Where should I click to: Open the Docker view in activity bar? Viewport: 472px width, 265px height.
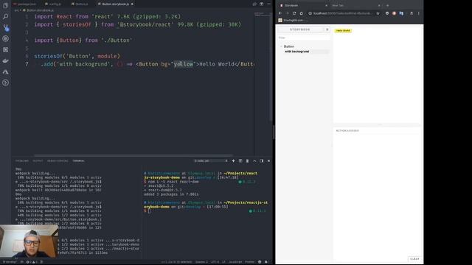coord(5,60)
